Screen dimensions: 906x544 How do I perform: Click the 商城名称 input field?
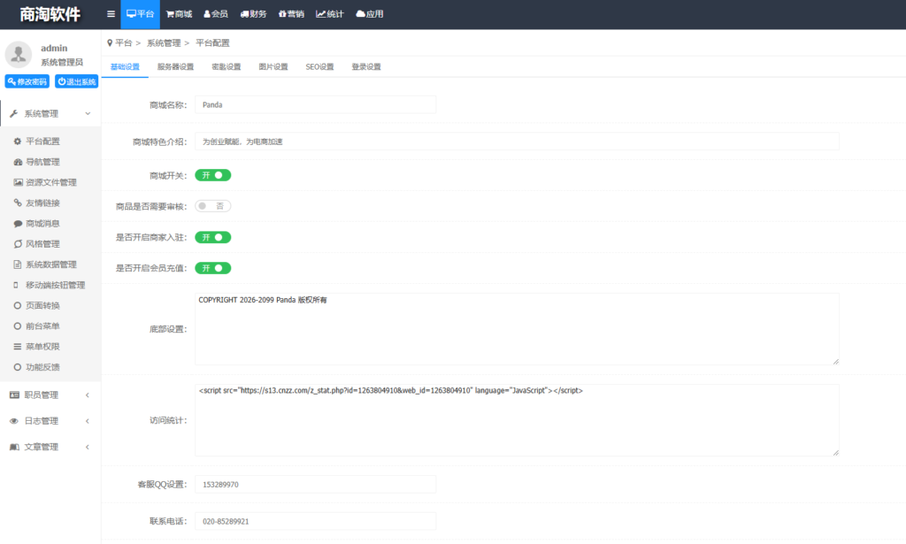pyautogui.click(x=315, y=104)
